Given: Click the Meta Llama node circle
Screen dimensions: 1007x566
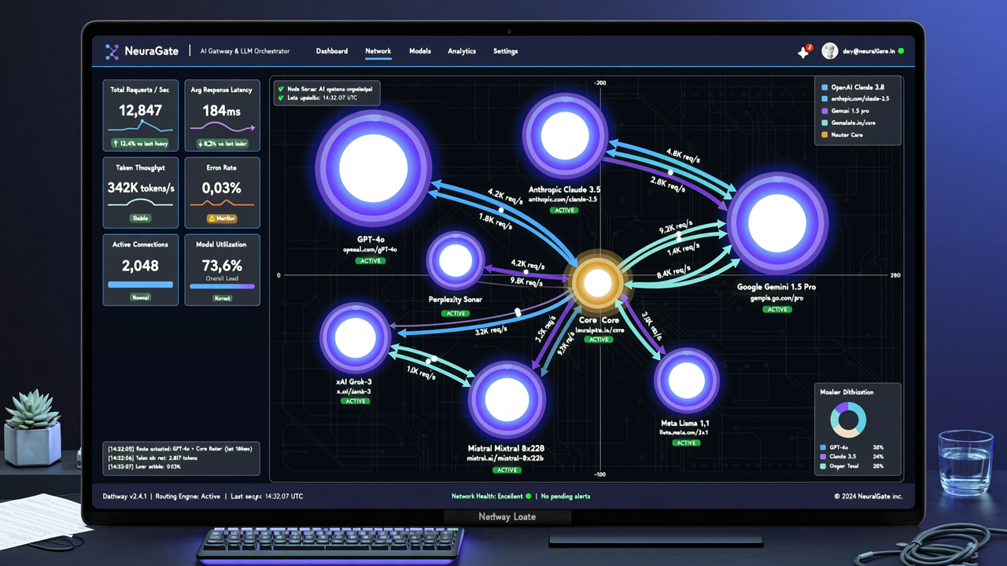Looking at the screenshot, I should 687,381.
